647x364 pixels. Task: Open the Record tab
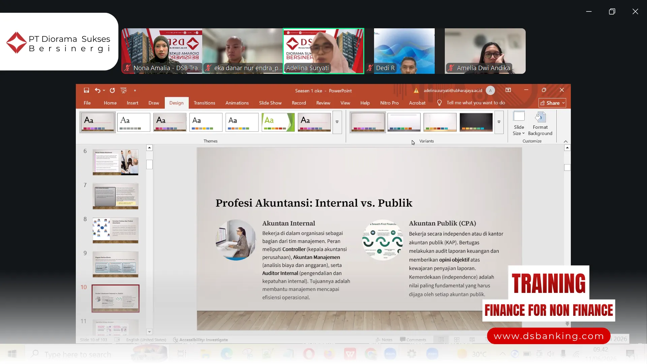[299, 103]
